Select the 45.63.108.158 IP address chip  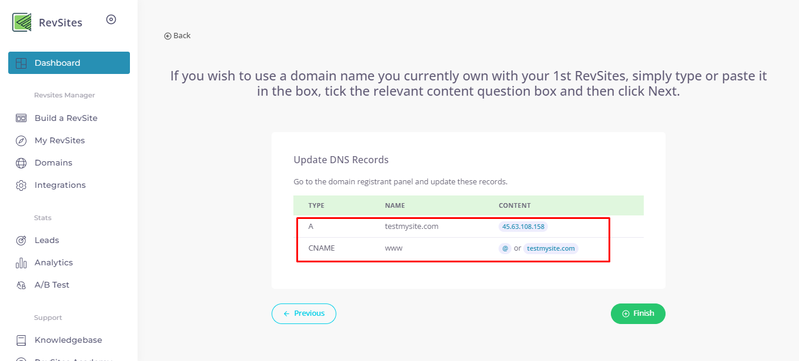click(x=523, y=227)
